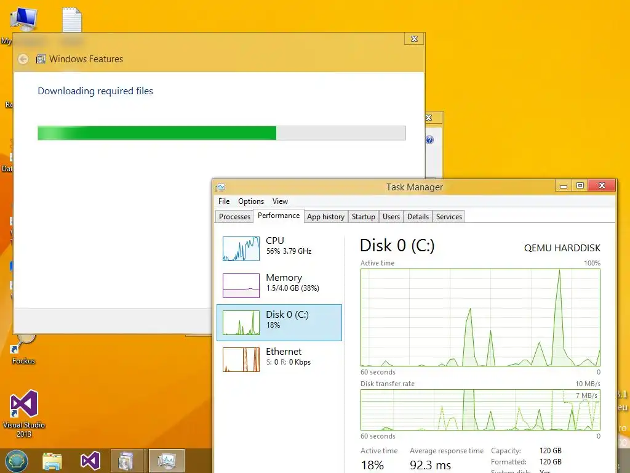The height and width of the screenshot is (473, 630).
Task: Click the 'Downloading required files' heading
Action: click(95, 91)
